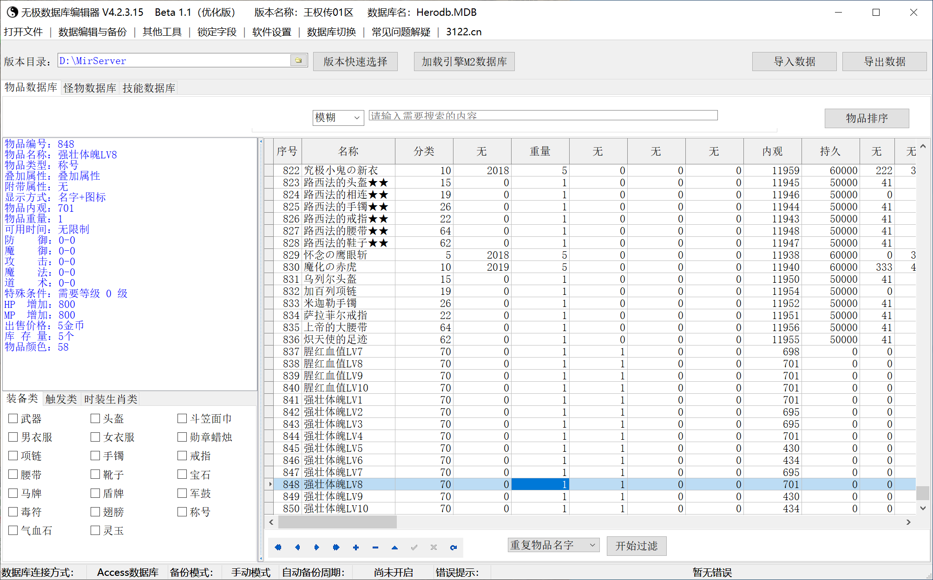933x580 pixels.
Task: Browse folder icon beside version directory
Action: coord(298,60)
